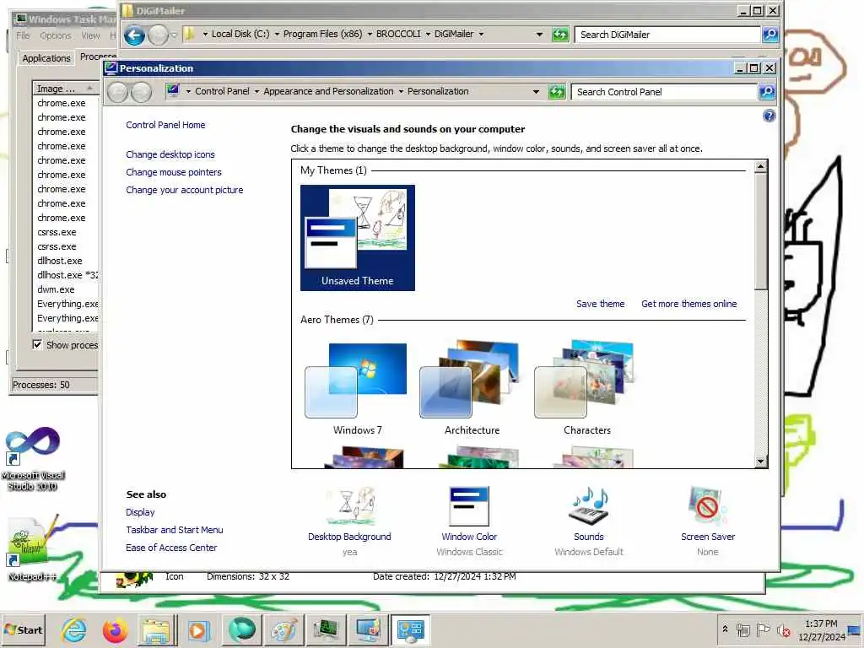864x648 pixels.
Task: Click the Forward button in Personalization window
Action: (x=141, y=92)
